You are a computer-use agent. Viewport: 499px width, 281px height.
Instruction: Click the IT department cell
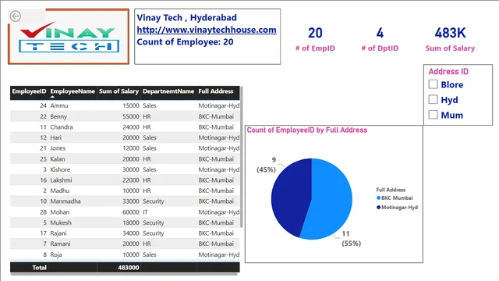pos(145,212)
